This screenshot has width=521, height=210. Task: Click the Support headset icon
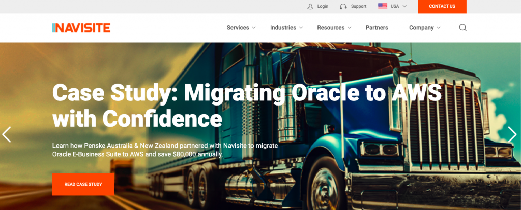(343, 6)
